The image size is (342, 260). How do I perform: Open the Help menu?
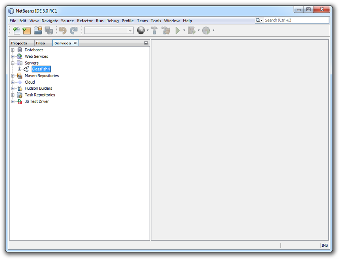(x=187, y=21)
